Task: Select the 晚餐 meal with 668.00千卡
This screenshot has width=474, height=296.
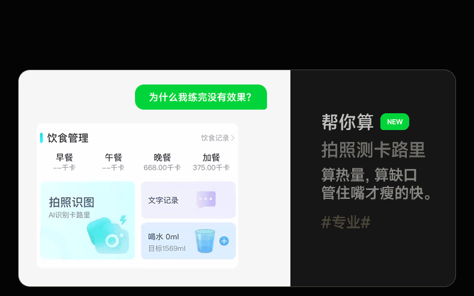Action: pos(163,162)
